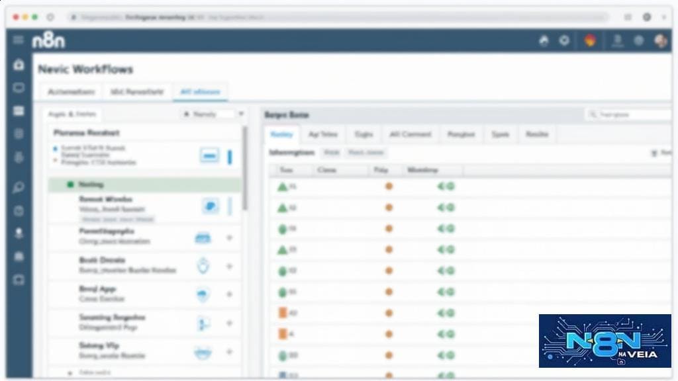Toggle the green switch in the third table row
Viewport: 678px width, 381px height.
pos(446,228)
